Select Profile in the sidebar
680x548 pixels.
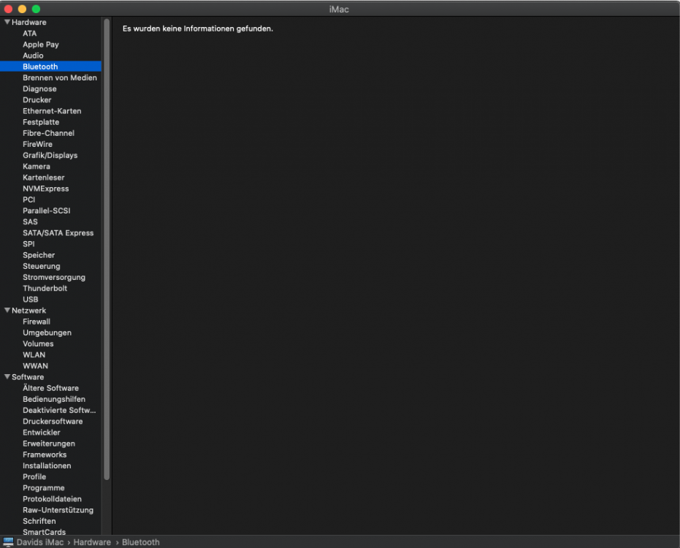click(x=34, y=477)
